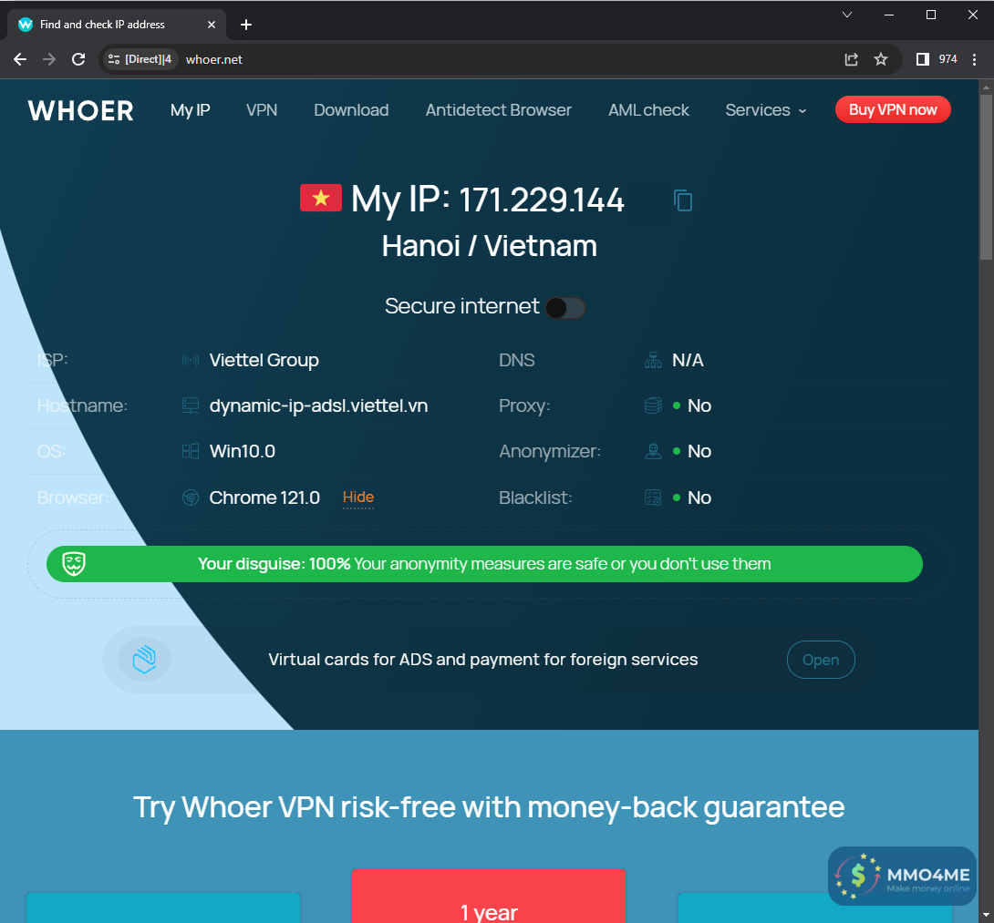Viewport: 994px width, 923px height.
Task: Click the Chrome 121.0 browser value
Action: 264,497
